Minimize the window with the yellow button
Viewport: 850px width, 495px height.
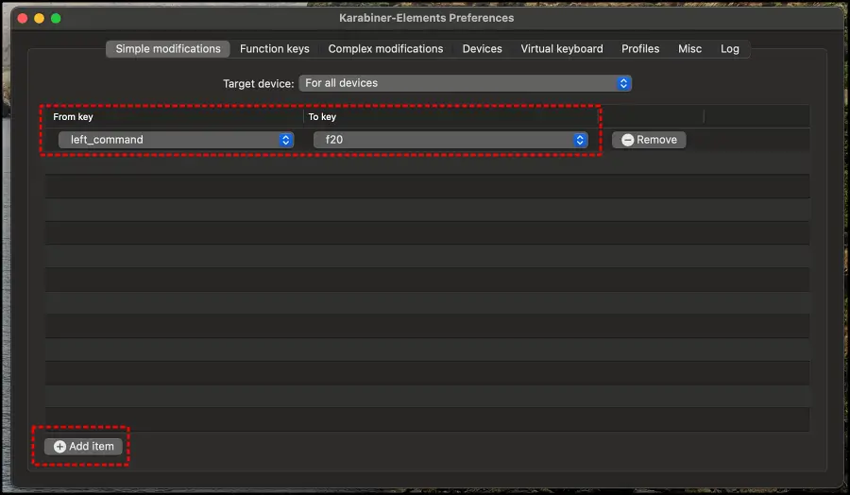tap(39, 19)
